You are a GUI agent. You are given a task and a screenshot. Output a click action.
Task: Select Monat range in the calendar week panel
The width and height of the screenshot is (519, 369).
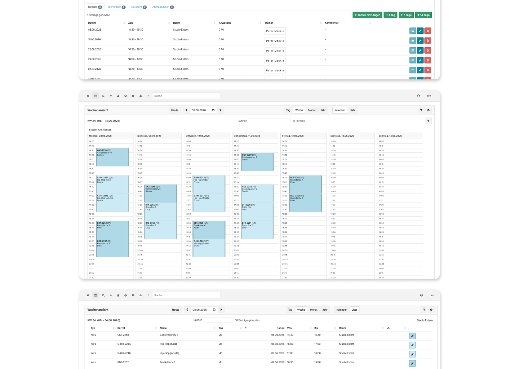pos(312,110)
